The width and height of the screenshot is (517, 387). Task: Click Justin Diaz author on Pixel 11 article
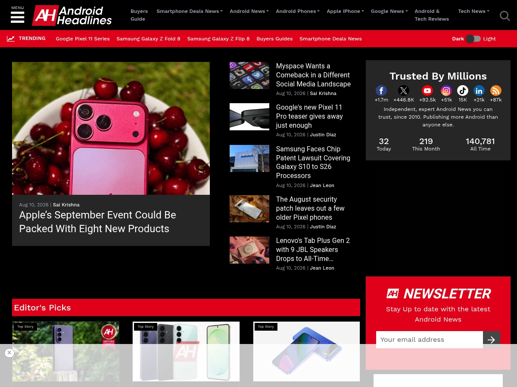(323, 135)
